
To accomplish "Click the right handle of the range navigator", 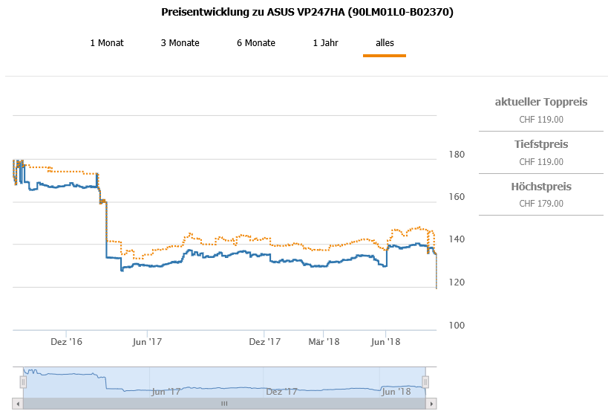I will click(425, 382).
